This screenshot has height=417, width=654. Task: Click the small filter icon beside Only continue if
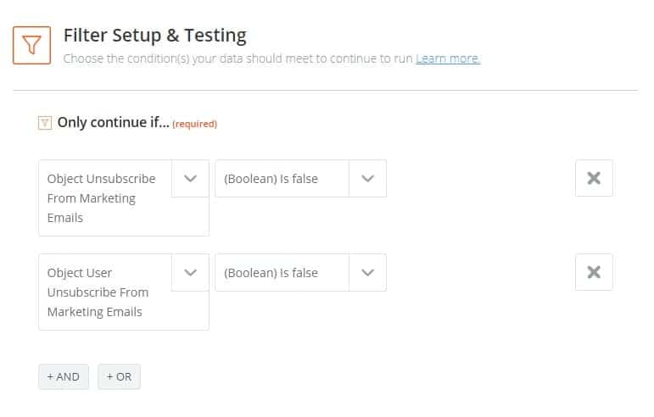click(x=45, y=123)
